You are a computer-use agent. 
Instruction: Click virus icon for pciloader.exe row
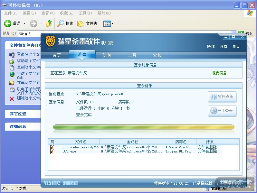click(x=52, y=147)
